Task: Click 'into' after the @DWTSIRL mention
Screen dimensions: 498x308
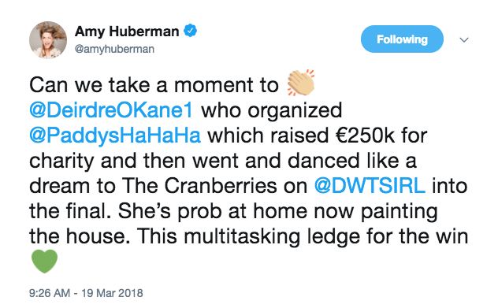Action: point(450,186)
